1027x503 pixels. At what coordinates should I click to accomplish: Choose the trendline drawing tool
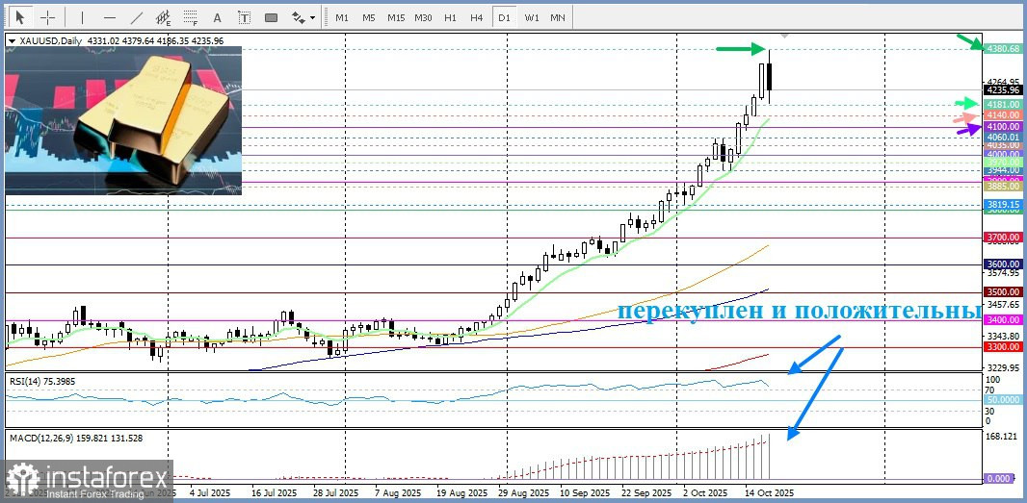coord(137,17)
